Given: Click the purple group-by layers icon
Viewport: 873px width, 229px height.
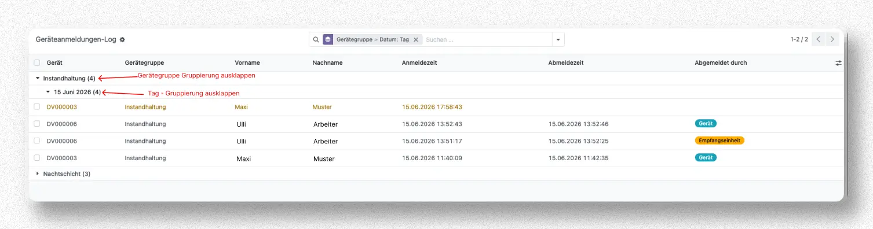Looking at the screenshot, I should point(328,40).
